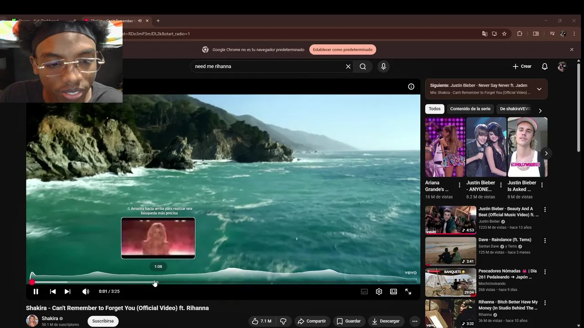The image size is (584, 328).
Task: Open Ariana Grande's short thumbnail
Action: (x=445, y=147)
